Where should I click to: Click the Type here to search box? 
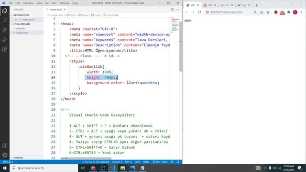[44, 168]
